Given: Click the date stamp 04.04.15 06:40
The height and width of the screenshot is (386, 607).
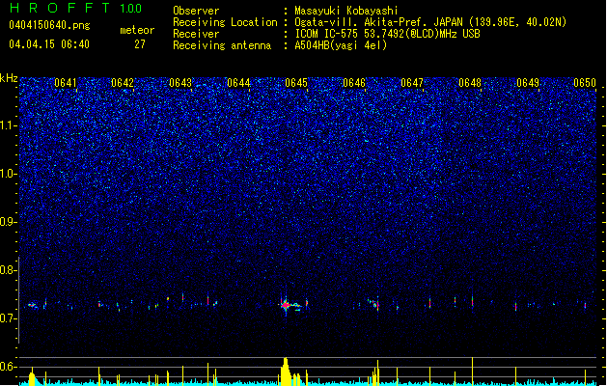Looking at the screenshot, I should tap(49, 44).
